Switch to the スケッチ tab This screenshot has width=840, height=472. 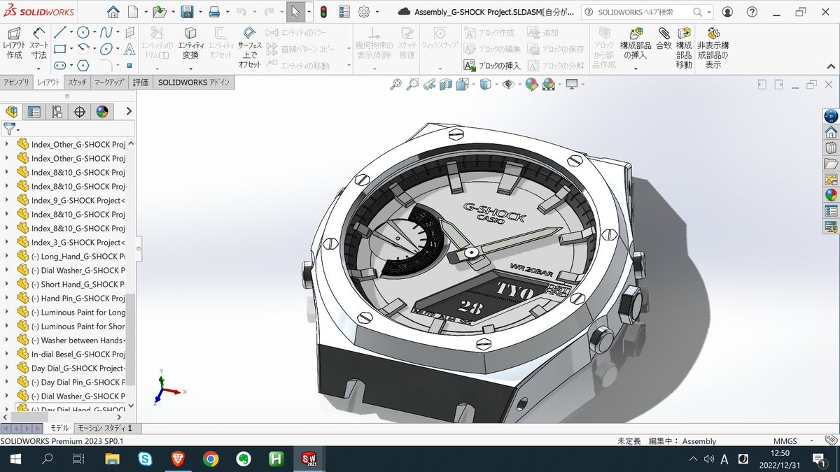(x=78, y=82)
